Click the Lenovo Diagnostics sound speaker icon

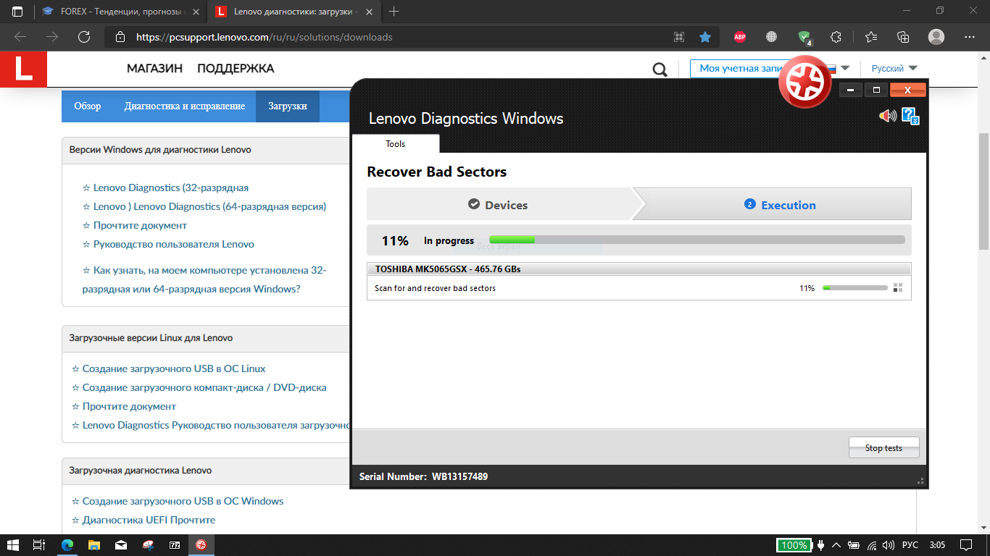887,116
